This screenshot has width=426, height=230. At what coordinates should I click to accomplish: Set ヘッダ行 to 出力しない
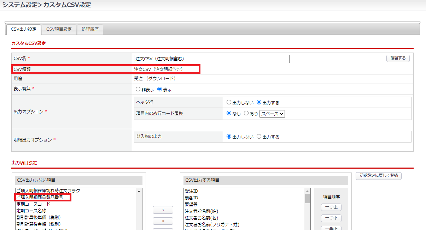tap(229, 102)
